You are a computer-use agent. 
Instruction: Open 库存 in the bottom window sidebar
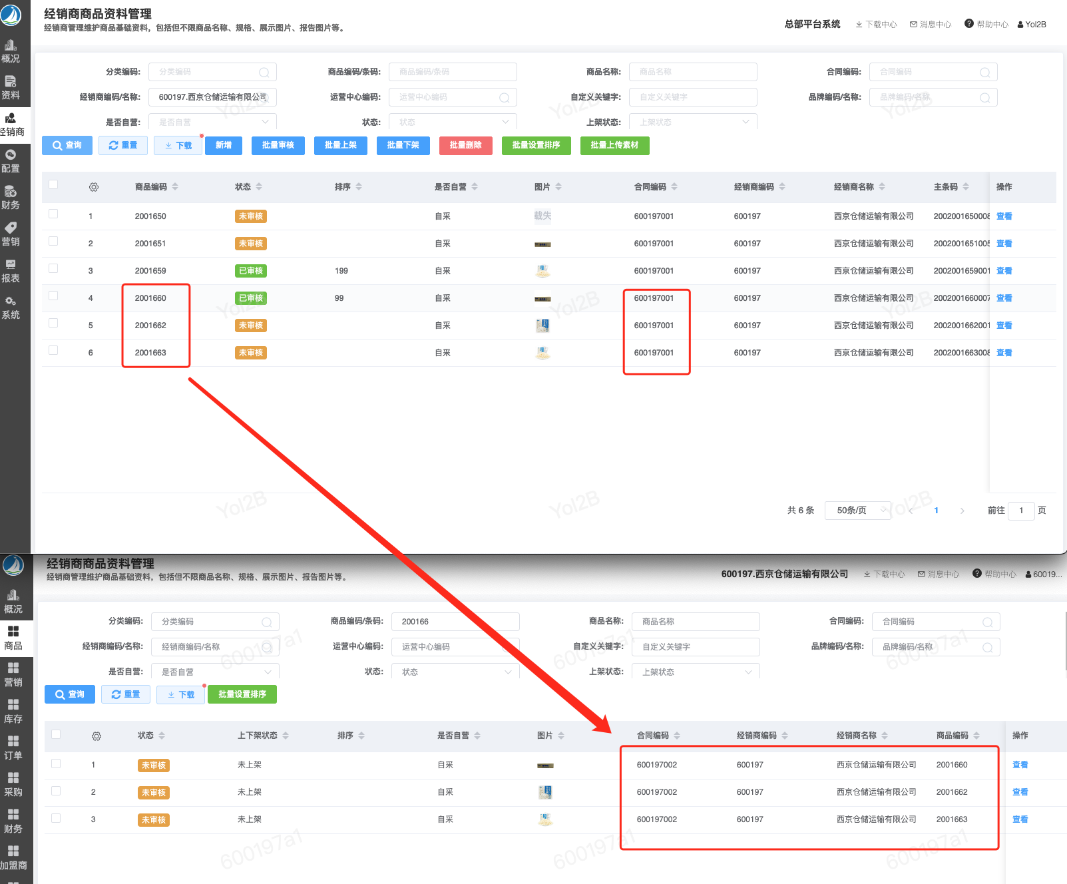(x=13, y=711)
